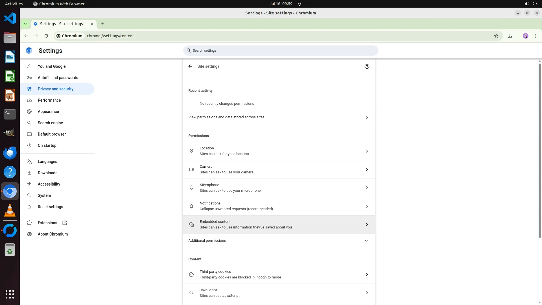Image resolution: width=542 pixels, height=305 pixels.
Task: Open the tab search dropdown arrow
Action: click(25, 24)
